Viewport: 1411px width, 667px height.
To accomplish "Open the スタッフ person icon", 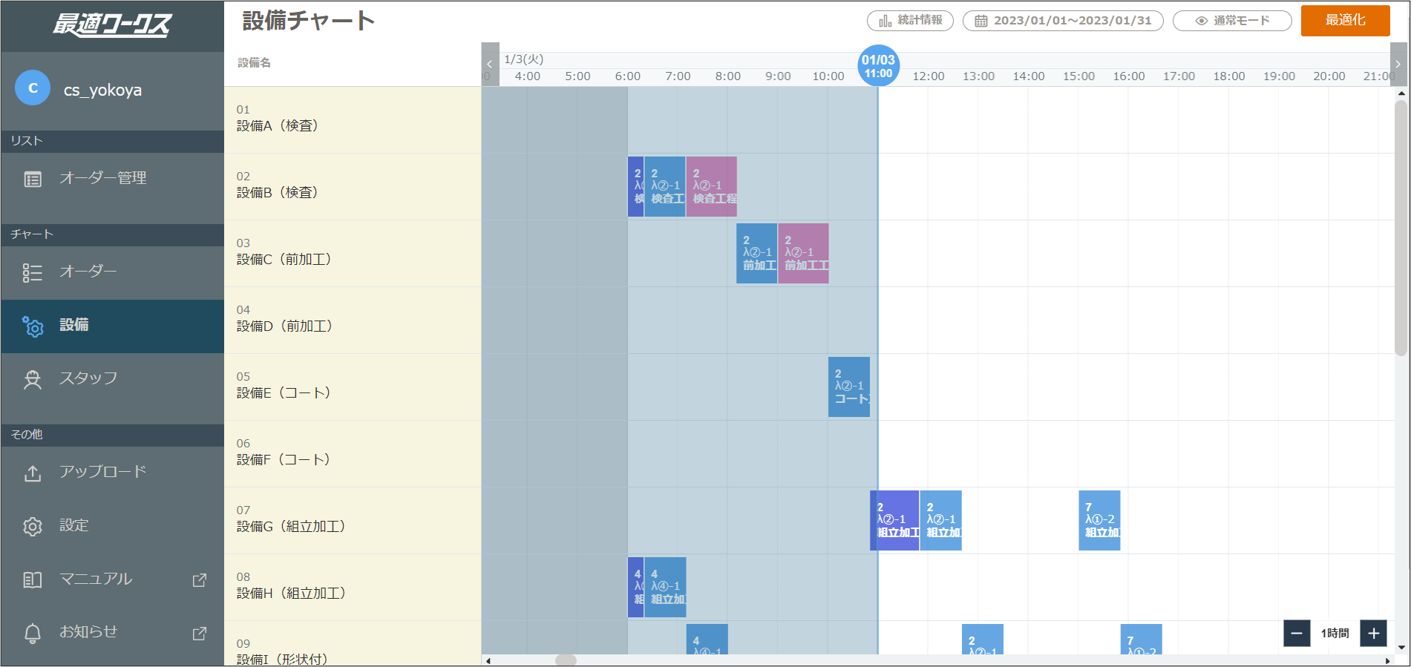I will click(x=33, y=379).
